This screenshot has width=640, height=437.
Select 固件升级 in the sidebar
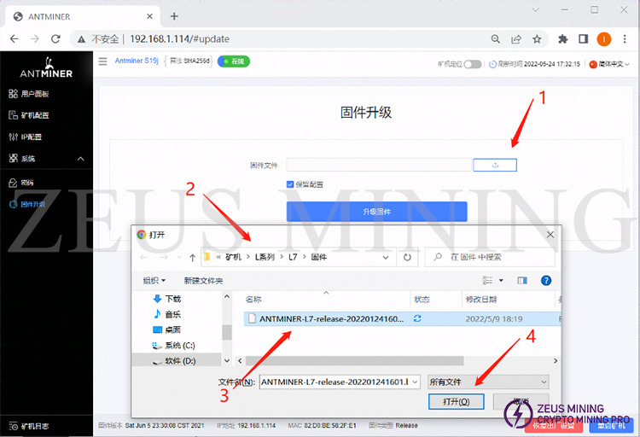coord(27,204)
